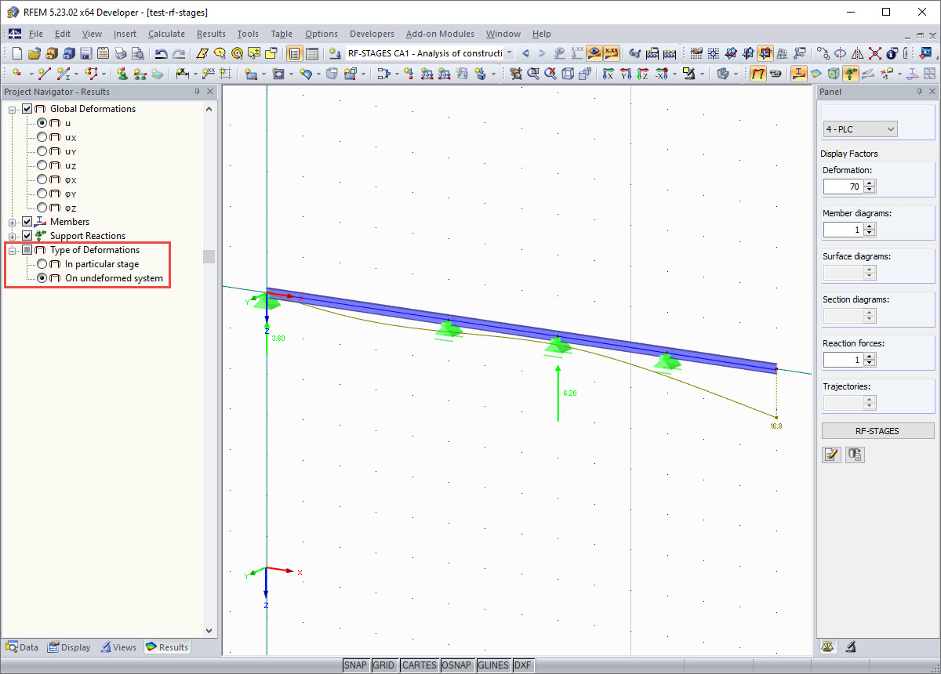
Task: Undo the last action
Action: pos(162,53)
